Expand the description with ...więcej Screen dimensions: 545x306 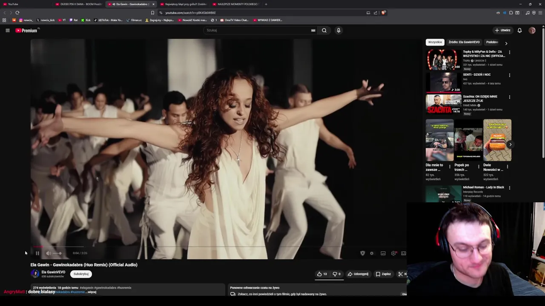point(92,292)
